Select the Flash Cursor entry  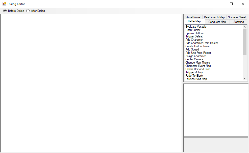tap(193, 30)
